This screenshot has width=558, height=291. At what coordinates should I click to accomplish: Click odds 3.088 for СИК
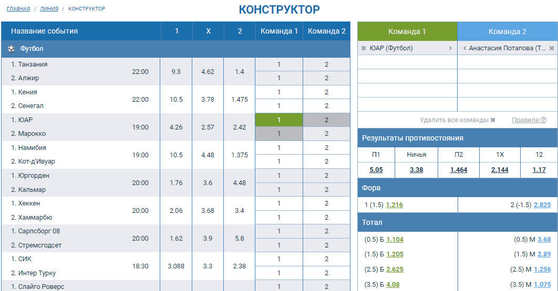tap(176, 266)
